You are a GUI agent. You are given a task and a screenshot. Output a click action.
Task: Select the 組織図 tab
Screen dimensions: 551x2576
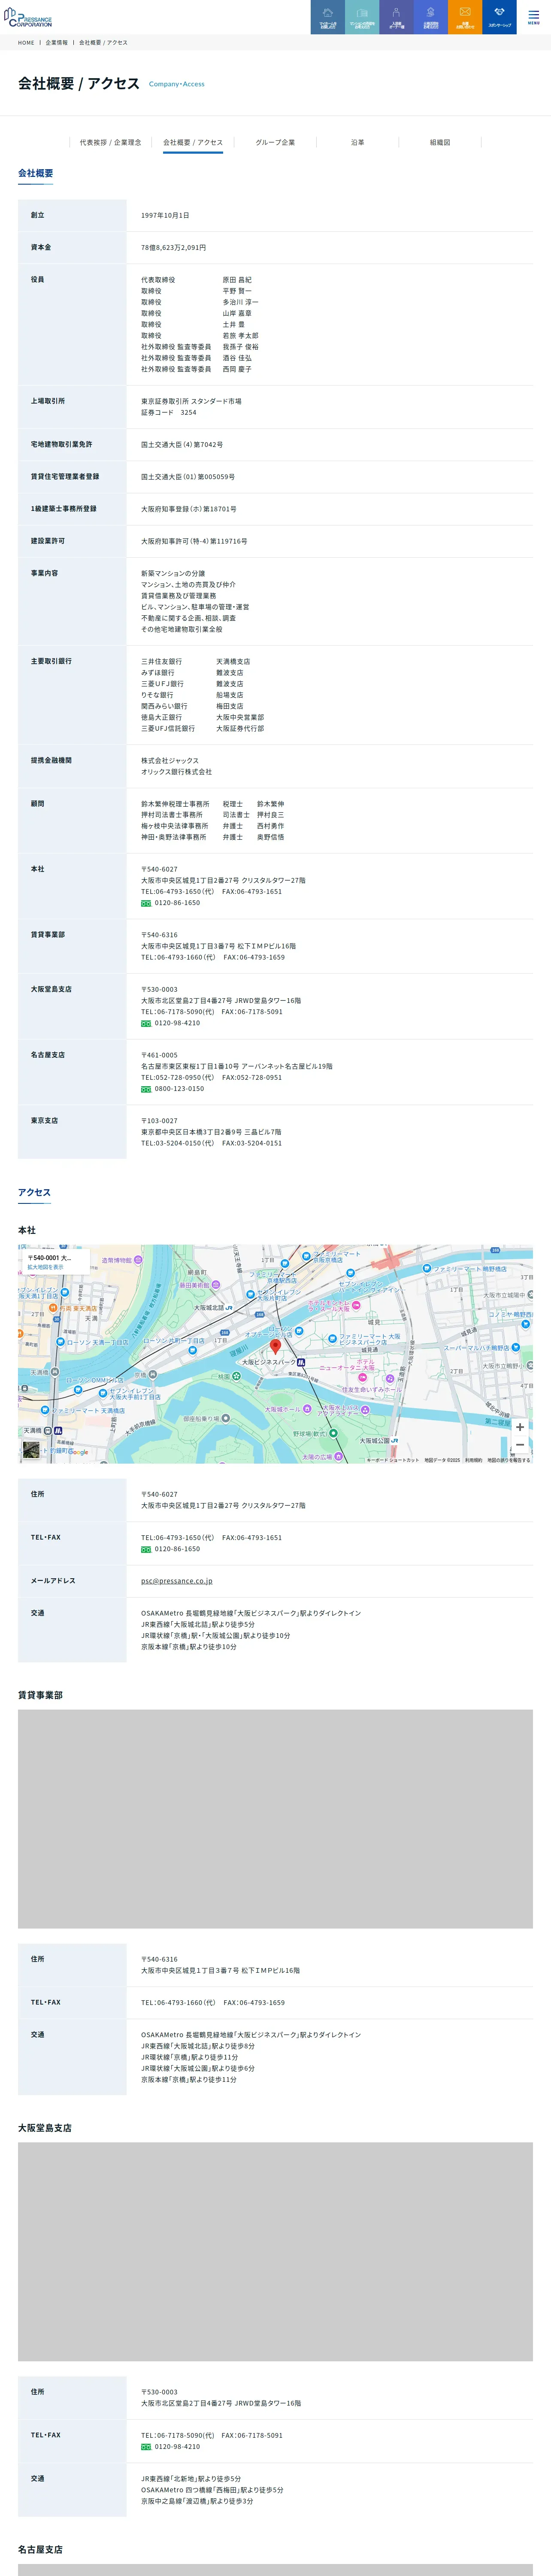(x=440, y=143)
